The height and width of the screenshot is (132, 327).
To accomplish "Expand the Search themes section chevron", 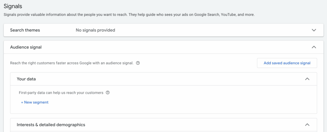I will point(314,30).
